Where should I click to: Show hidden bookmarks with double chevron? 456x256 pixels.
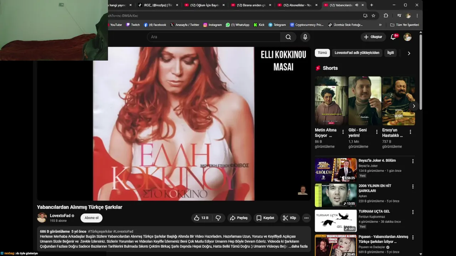[380, 25]
